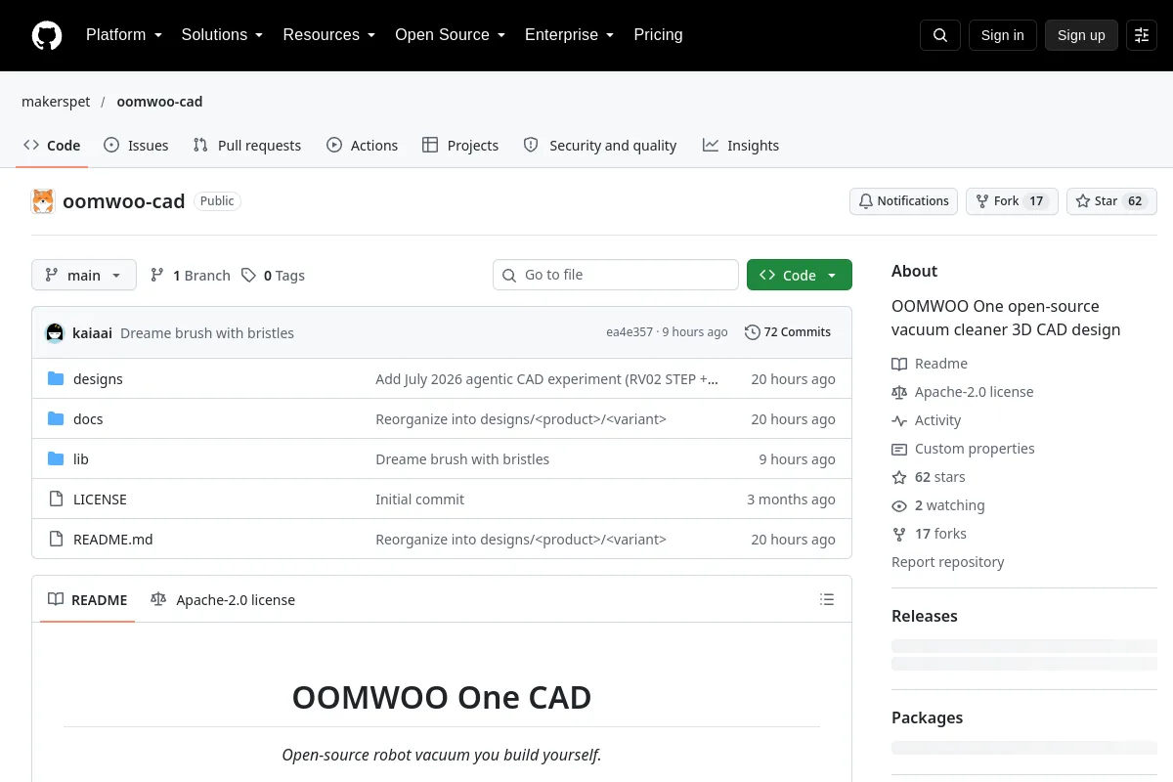Click the bell icon in Notifications button
The image size is (1173, 782).
coord(866,201)
